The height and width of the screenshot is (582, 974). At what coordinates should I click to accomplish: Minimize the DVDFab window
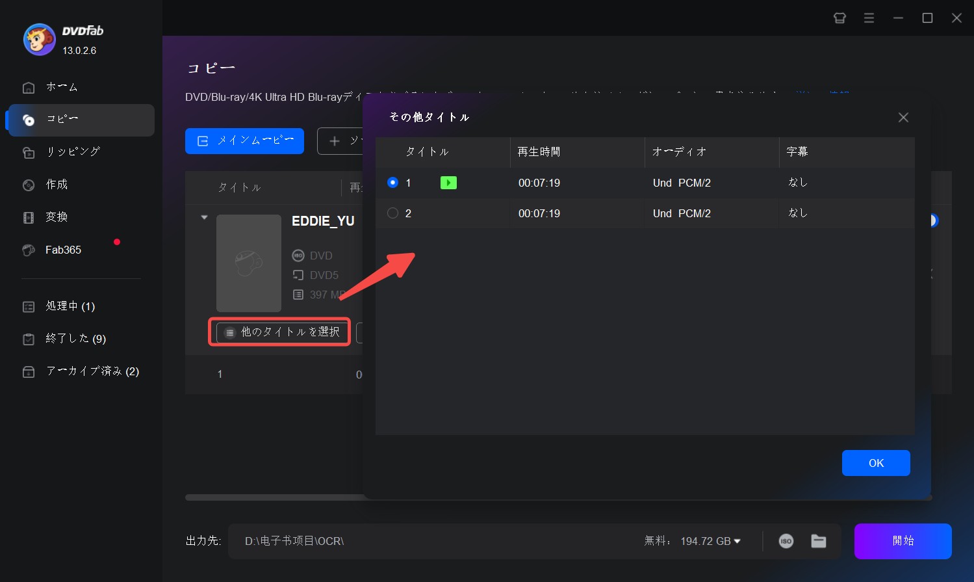(898, 18)
